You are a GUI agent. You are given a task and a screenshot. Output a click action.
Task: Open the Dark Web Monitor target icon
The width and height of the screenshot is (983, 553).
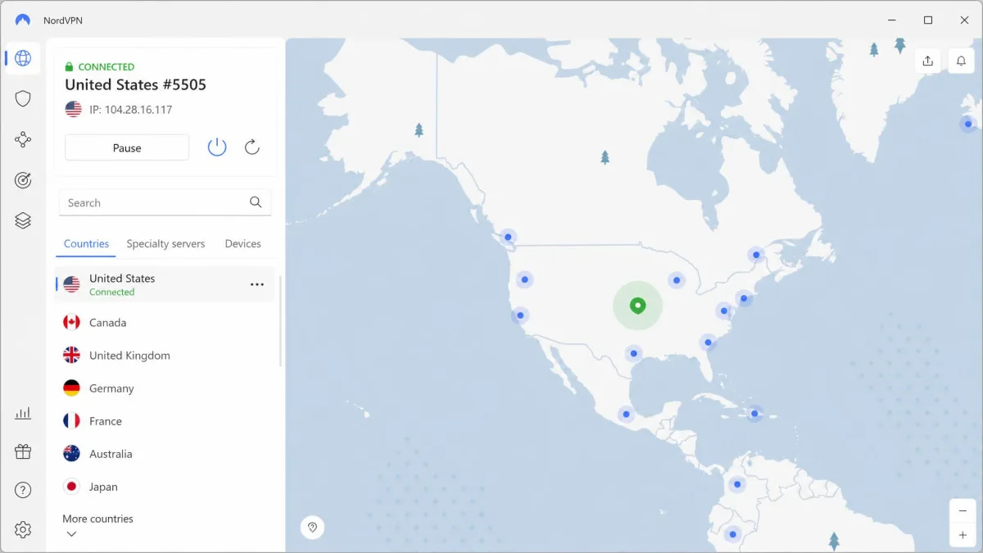coord(23,180)
